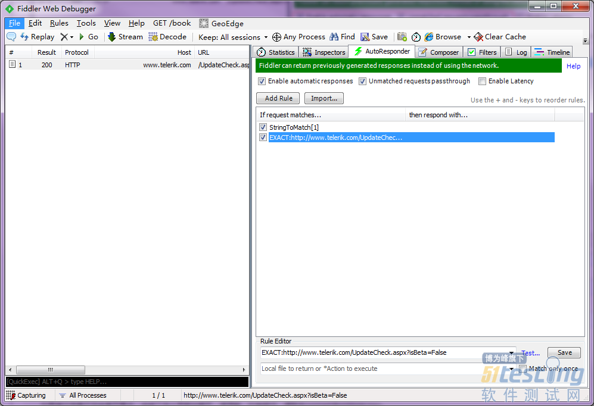Open the AutoResponder Help link

click(573, 66)
